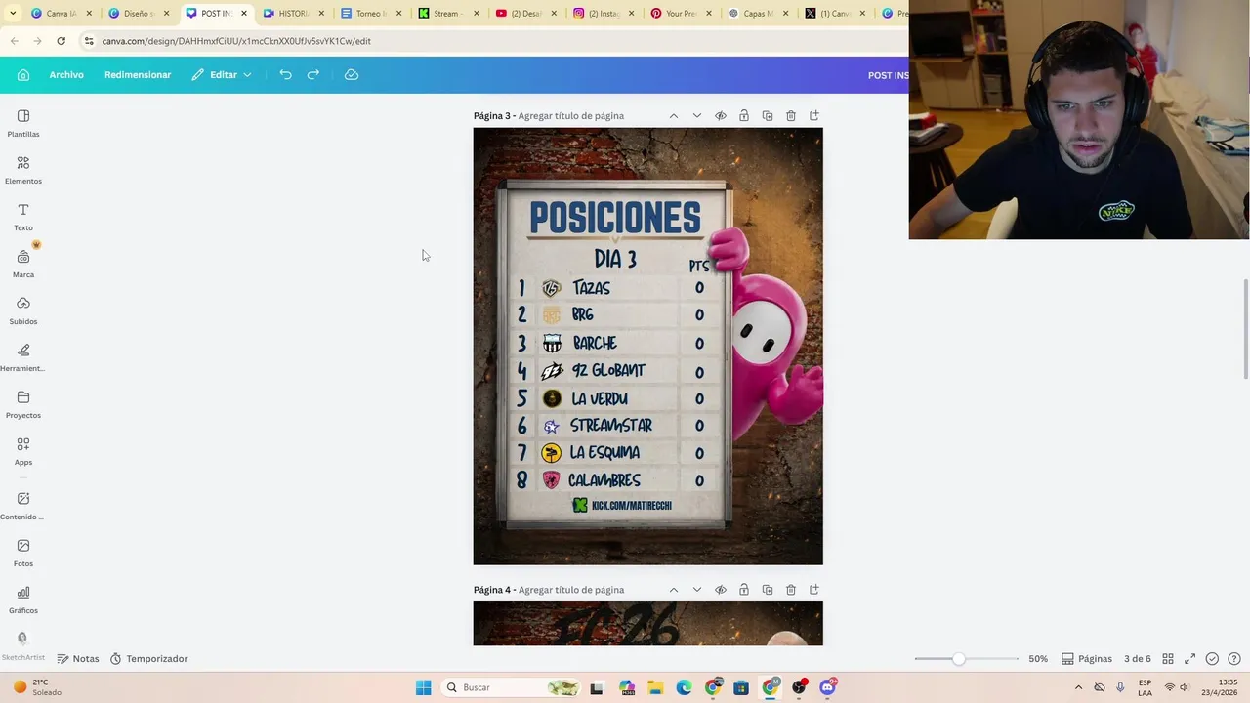Open the design checker checkmark icon
Image resolution: width=1250 pixels, height=703 pixels.
click(x=1212, y=659)
